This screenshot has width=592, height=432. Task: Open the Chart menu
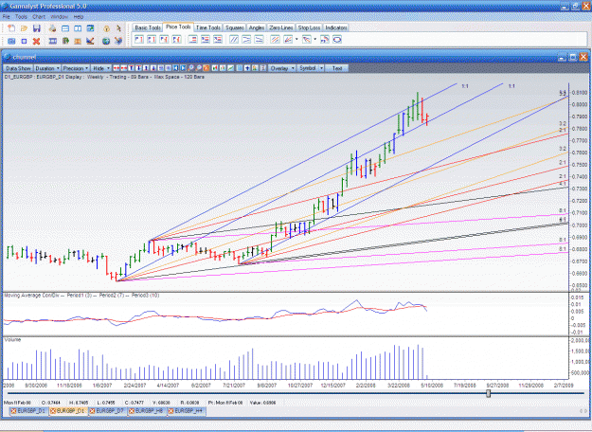point(39,17)
